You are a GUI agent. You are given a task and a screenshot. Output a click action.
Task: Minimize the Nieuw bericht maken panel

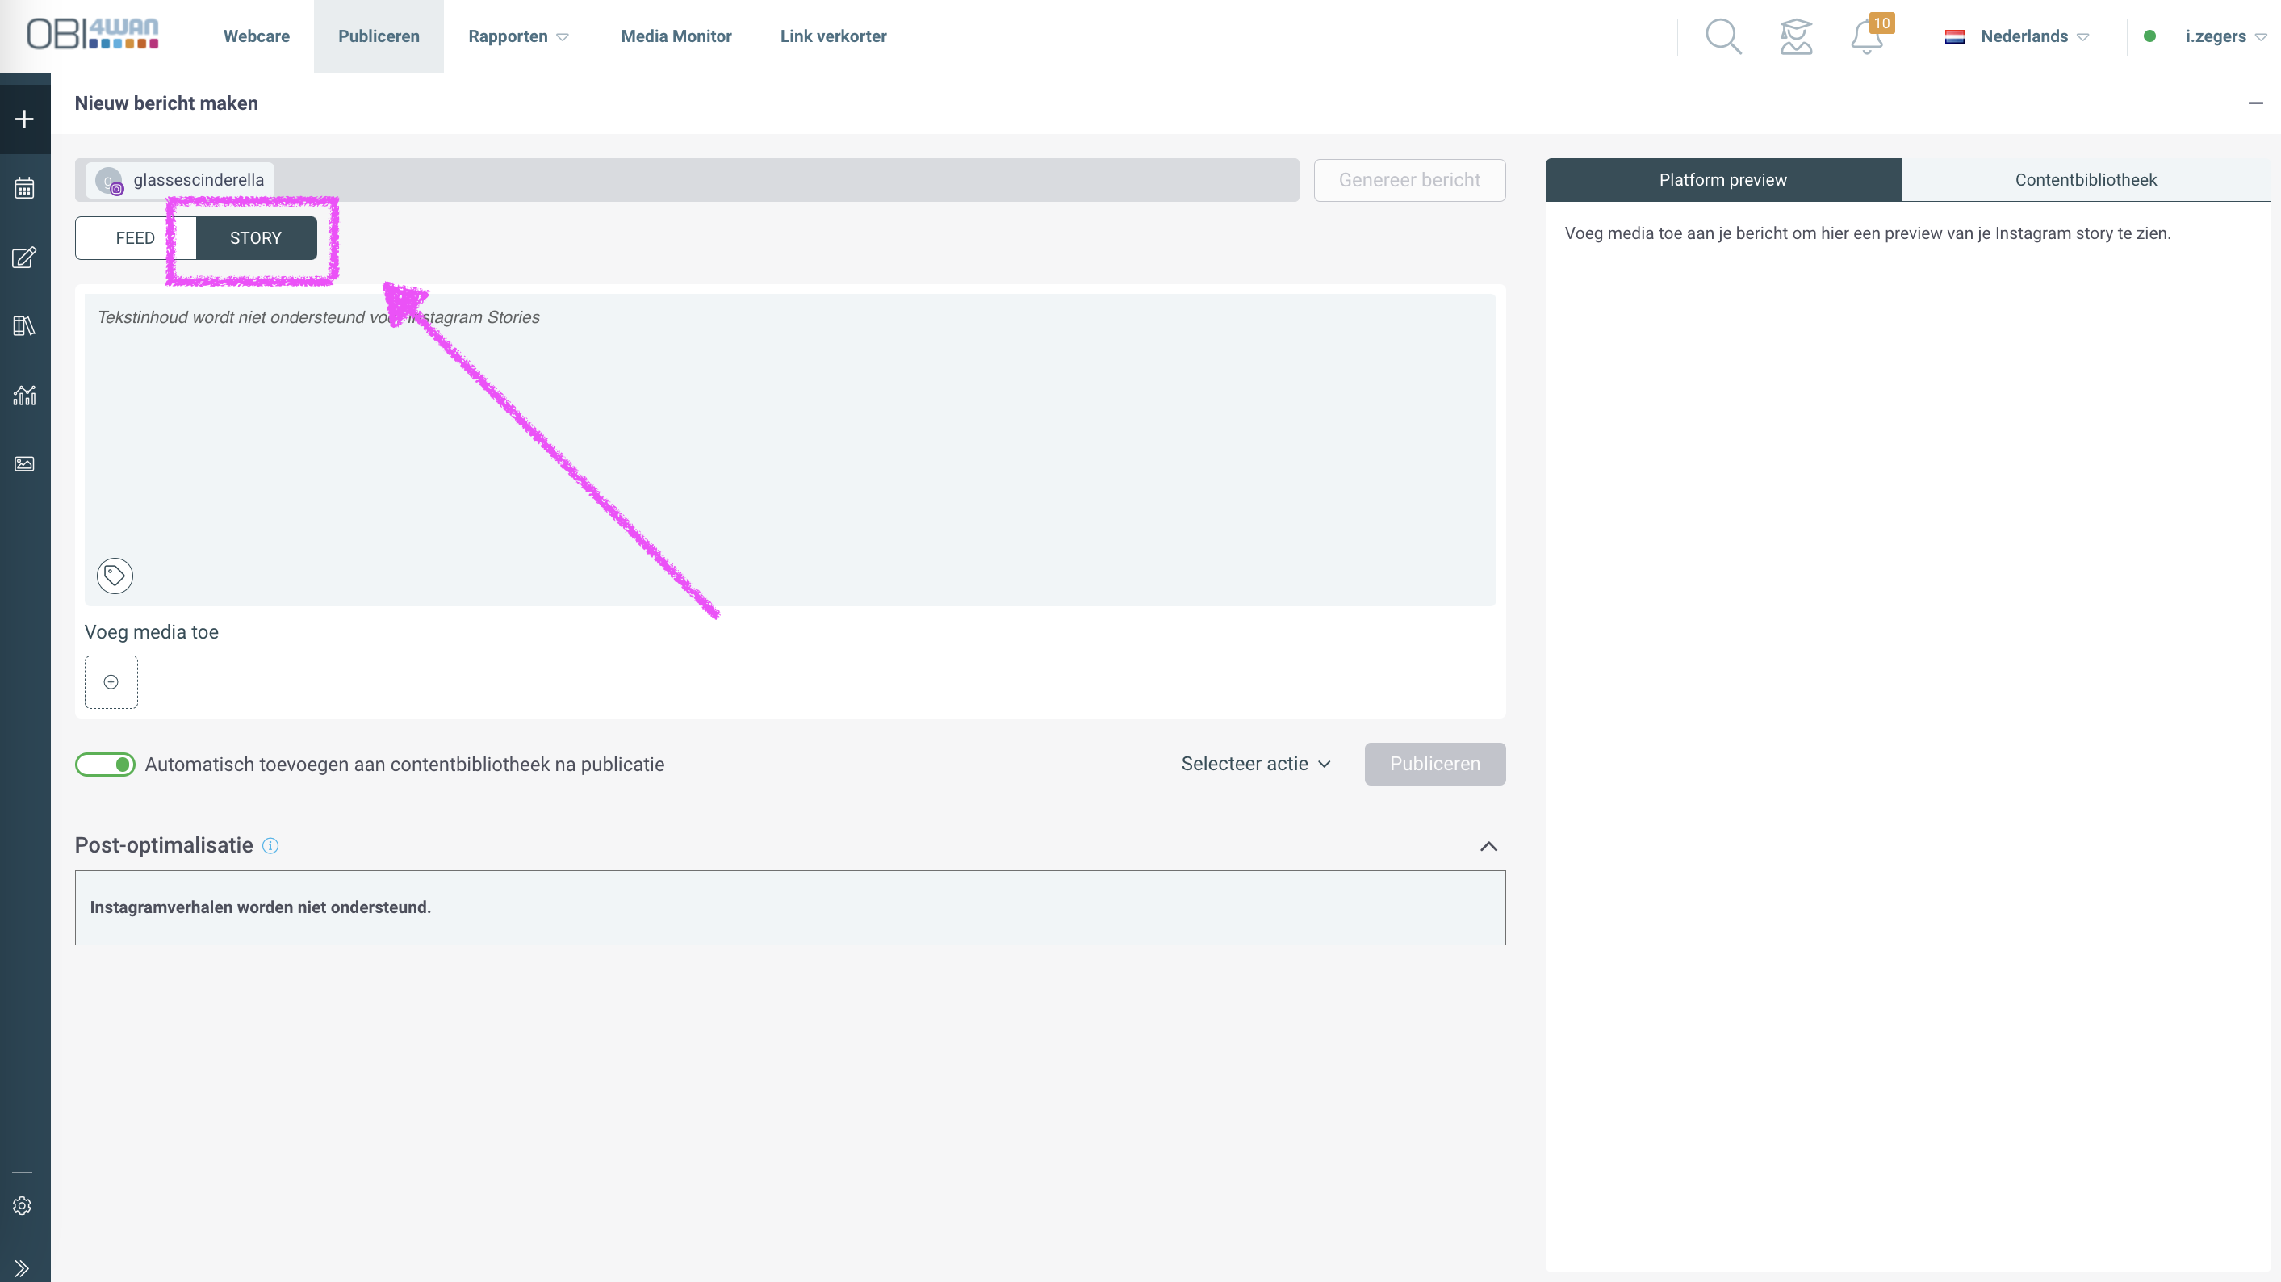[2255, 103]
